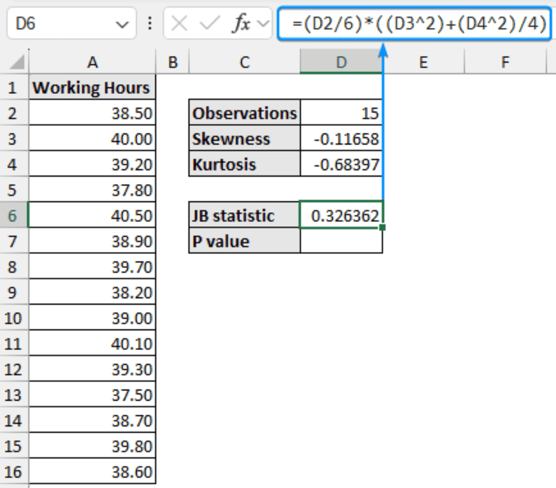Click the three-dot Name Box resize handle
This screenshot has height=488, width=556.
point(150,24)
